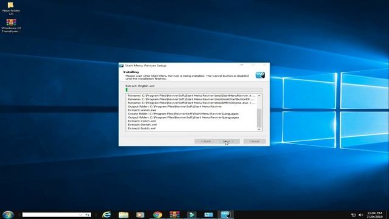
Task: Open File Explorer from the taskbar
Action: coord(123,215)
